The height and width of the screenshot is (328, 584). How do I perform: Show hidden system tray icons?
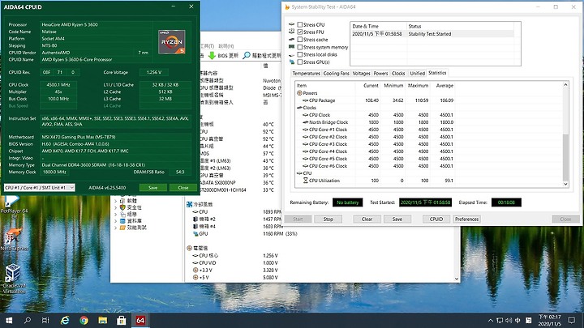tap(491, 320)
